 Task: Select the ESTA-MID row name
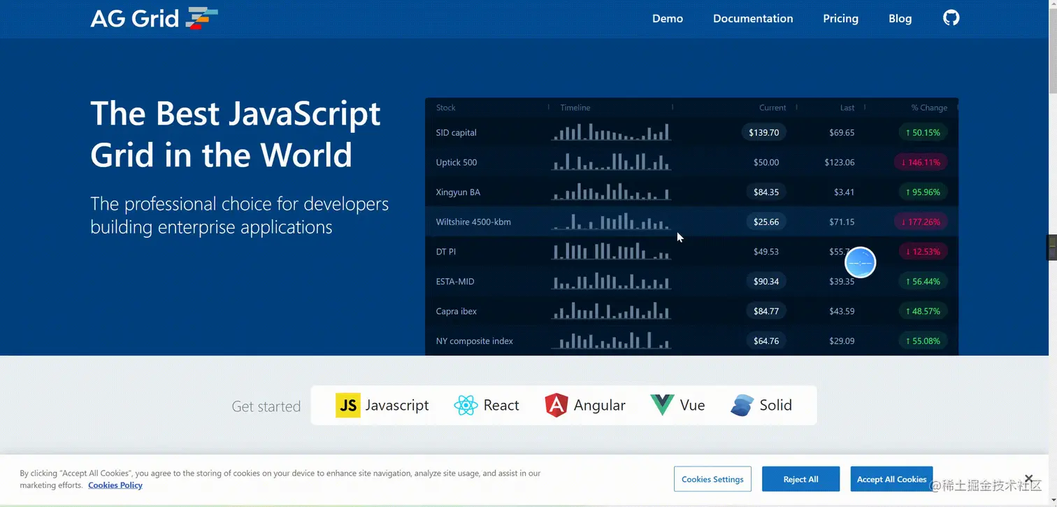[x=455, y=281]
